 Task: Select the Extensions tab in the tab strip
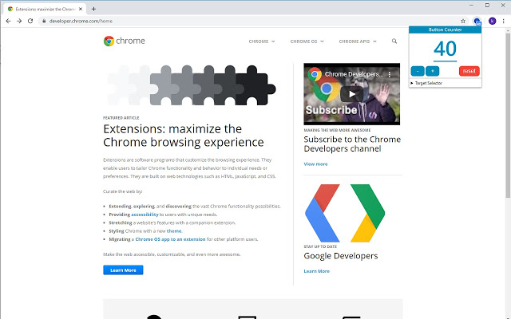click(x=46, y=9)
